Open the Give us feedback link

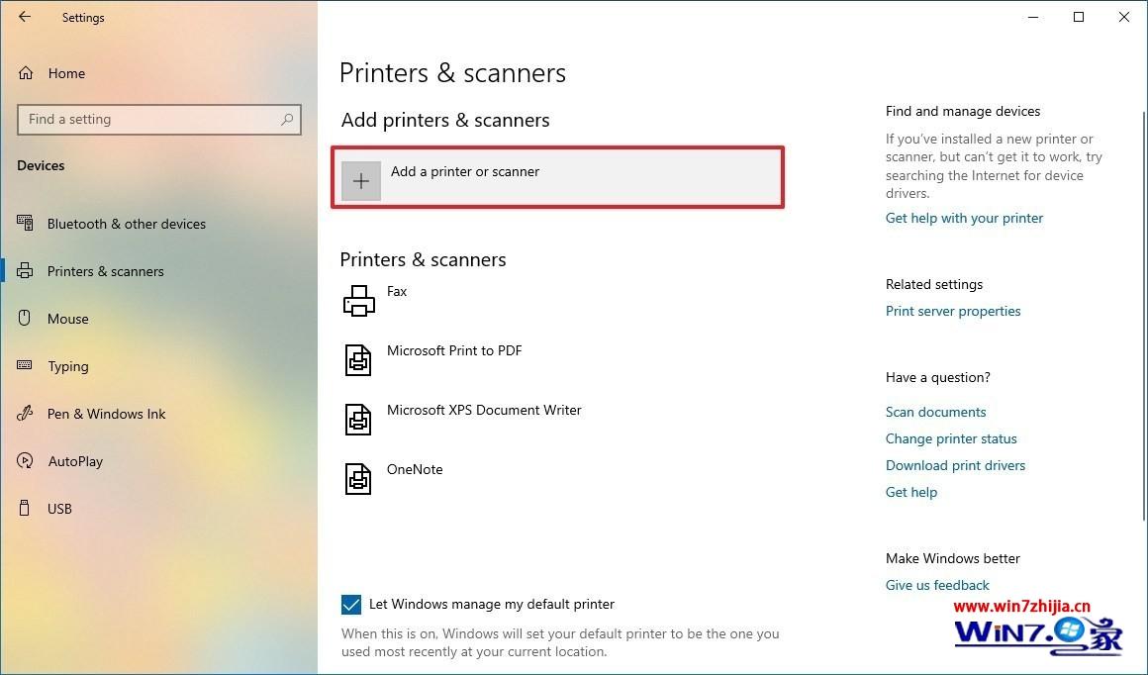click(937, 585)
